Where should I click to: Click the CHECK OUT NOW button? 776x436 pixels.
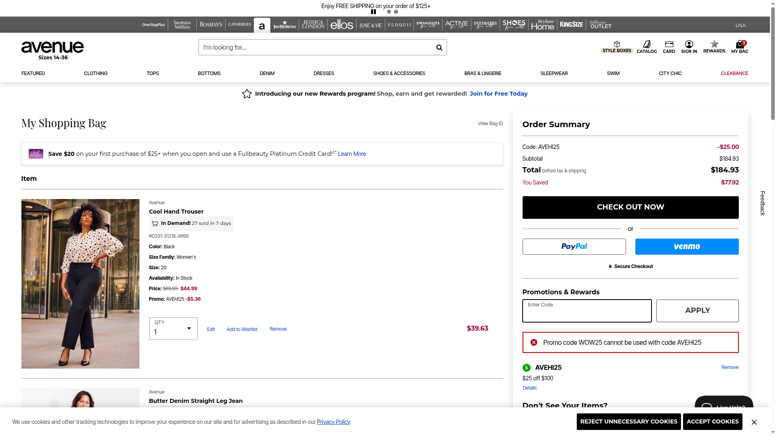click(630, 208)
